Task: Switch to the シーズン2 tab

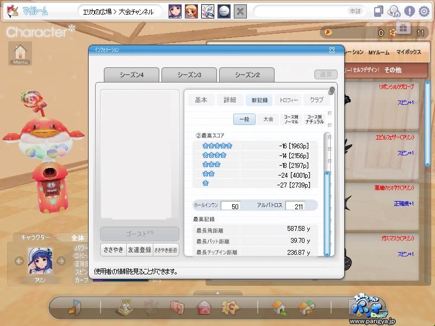Action: pyautogui.click(x=247, y=74)
